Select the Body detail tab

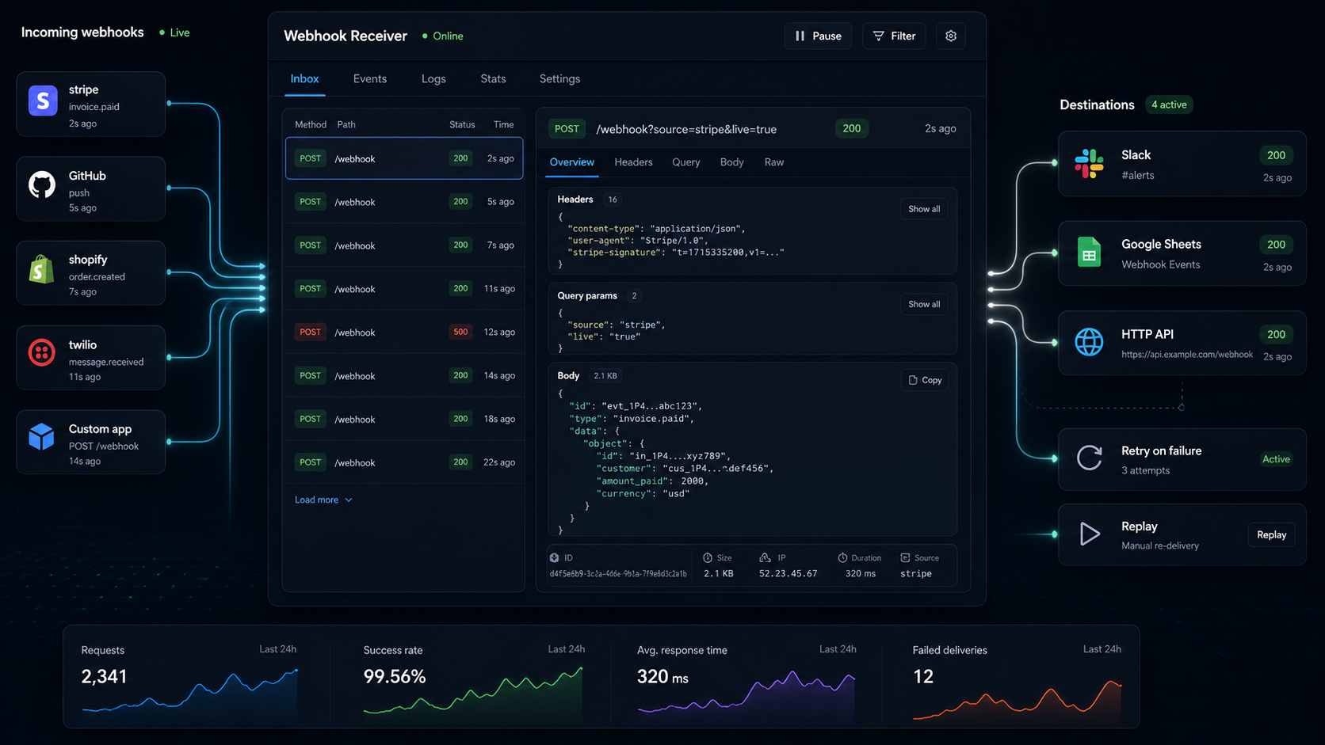tap(731, 162)
